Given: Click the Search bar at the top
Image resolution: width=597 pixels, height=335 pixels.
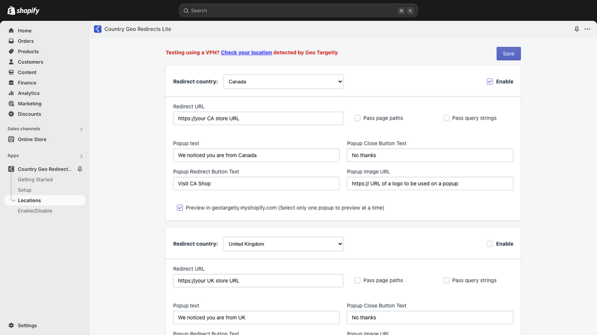Looking at the screenshot, I should point(298,10).
